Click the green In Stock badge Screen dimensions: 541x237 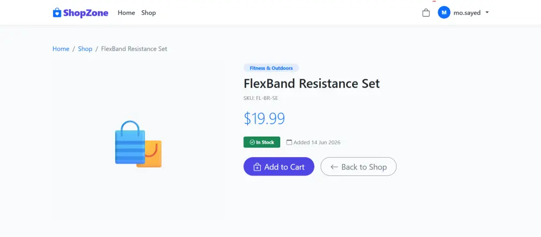(x=262, y=143)
